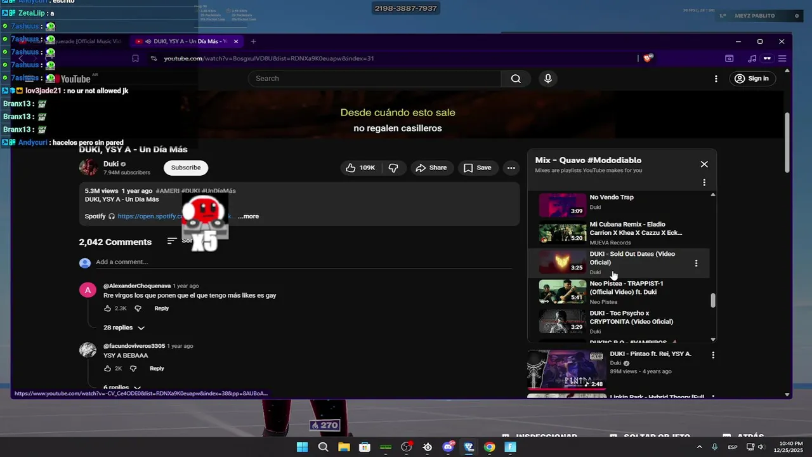Subscribe to the Duki channel
Image resolution: width=812 pixels, height=457 pixels.
pyautogui.click(x=186, y=168)
